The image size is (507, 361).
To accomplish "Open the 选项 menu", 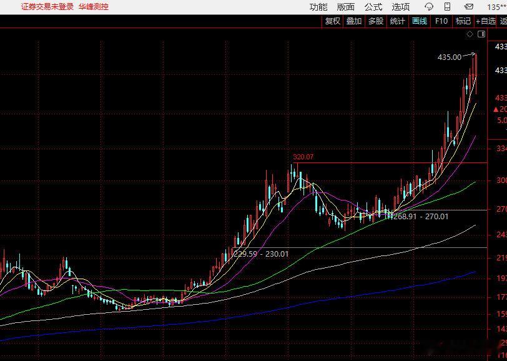I will (x=401, y=7).
